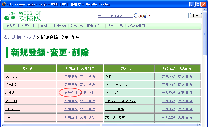
Task: Click the Google logo
Action: point(142,16)
